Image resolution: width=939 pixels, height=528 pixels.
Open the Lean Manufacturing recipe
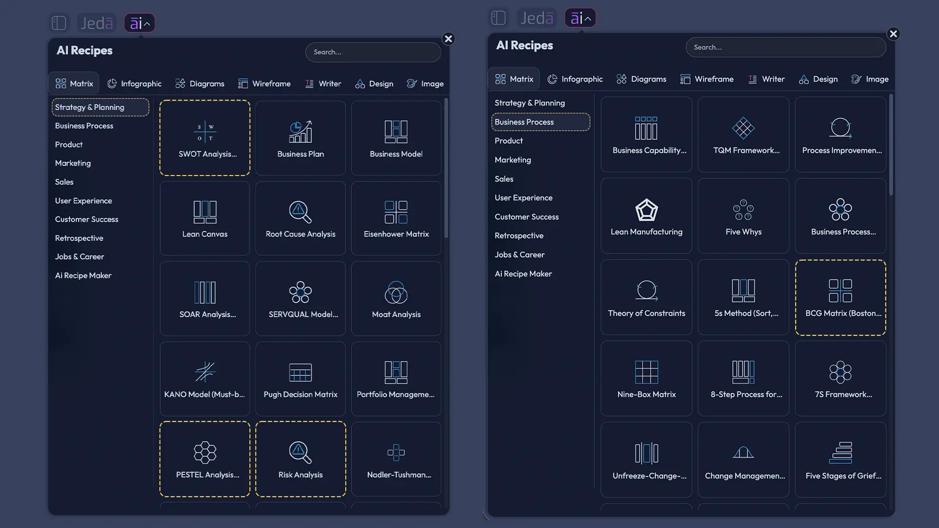point(647,216)
